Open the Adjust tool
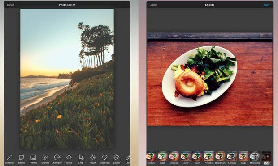 [92, 159]
